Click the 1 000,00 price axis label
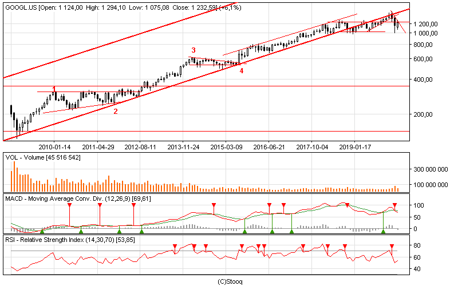The image size is (458, 286). point(425,33)
